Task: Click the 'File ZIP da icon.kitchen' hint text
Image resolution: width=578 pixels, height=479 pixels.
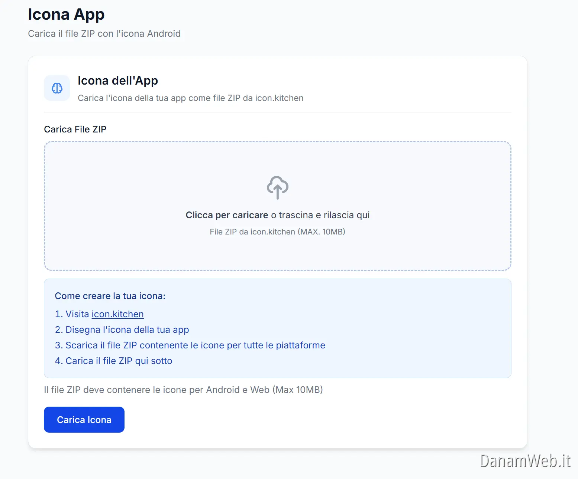Action: tap(277, 232)
